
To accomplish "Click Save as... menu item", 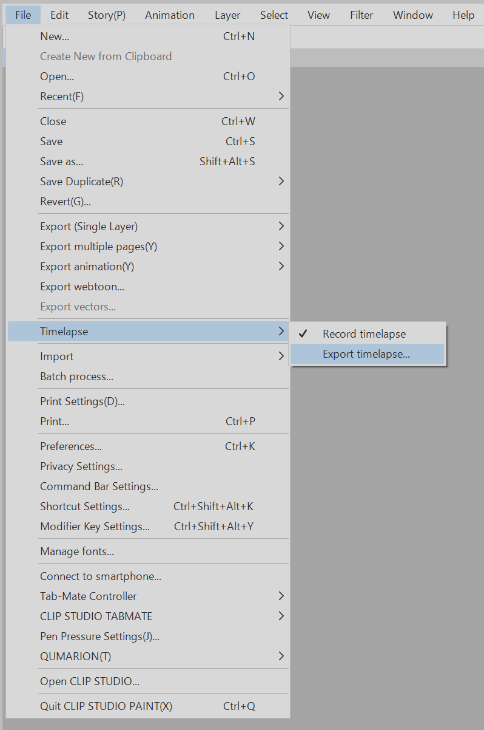I will (x=61, y=162).
